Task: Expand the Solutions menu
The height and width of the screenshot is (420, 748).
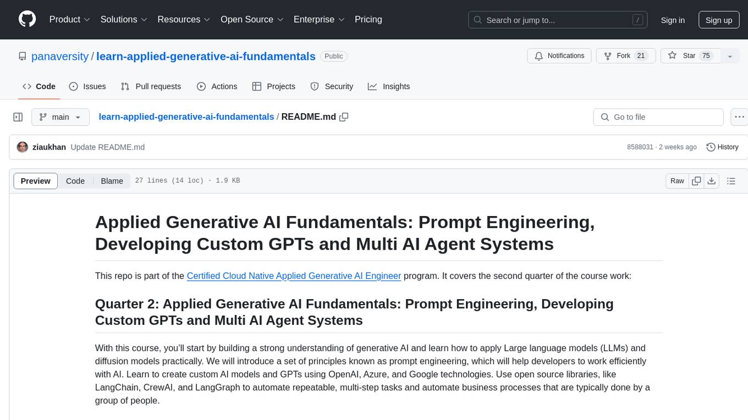Action: [124, 19]
